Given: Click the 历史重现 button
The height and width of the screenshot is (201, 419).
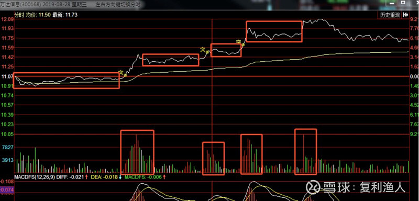Looking at the screenshot, I should (390, 15).
